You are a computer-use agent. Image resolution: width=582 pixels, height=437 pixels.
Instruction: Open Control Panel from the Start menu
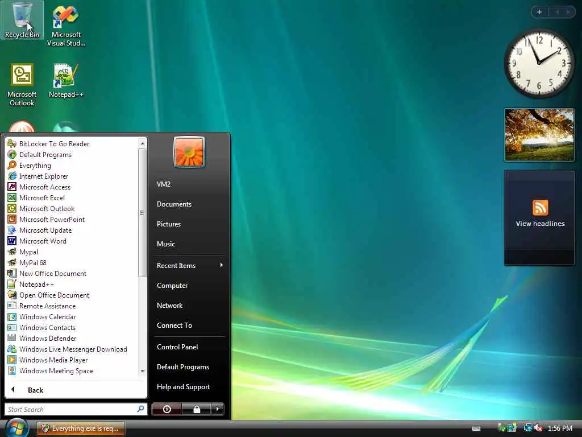click(x=177, y=347)
